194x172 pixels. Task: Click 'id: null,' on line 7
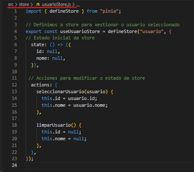48,51
